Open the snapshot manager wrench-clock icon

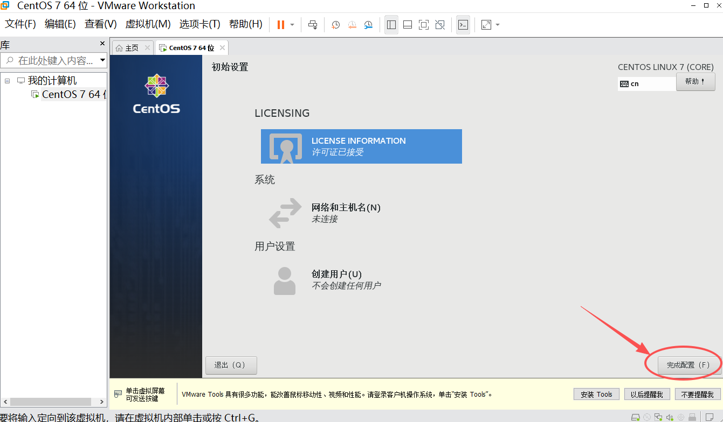[368, 25]
